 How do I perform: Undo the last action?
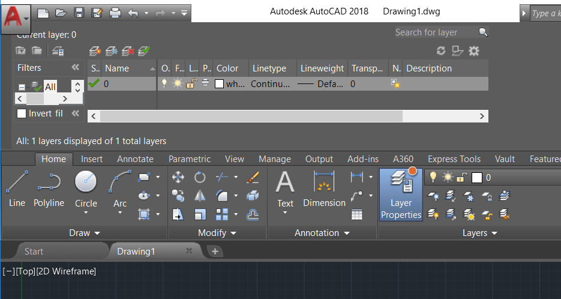click(x=133, y=13)
